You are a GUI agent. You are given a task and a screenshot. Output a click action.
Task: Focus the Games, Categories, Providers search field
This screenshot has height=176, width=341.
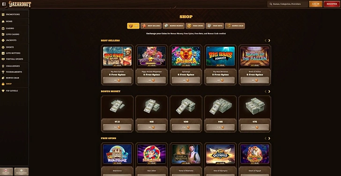pyautogui.click(x=288, y=4)
